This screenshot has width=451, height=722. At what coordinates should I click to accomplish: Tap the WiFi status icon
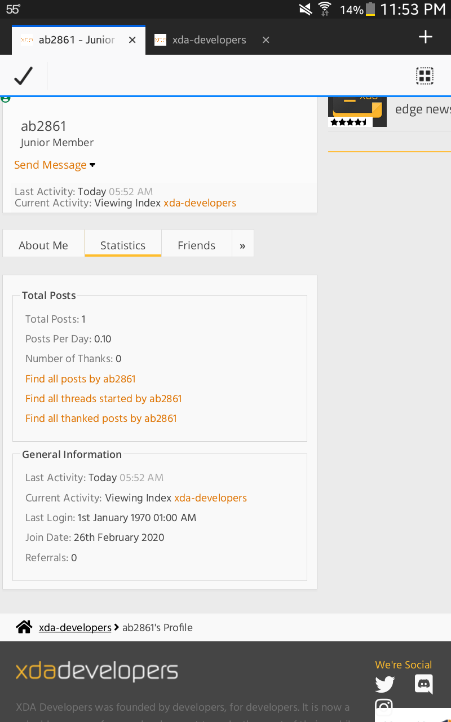coord(325,9)
